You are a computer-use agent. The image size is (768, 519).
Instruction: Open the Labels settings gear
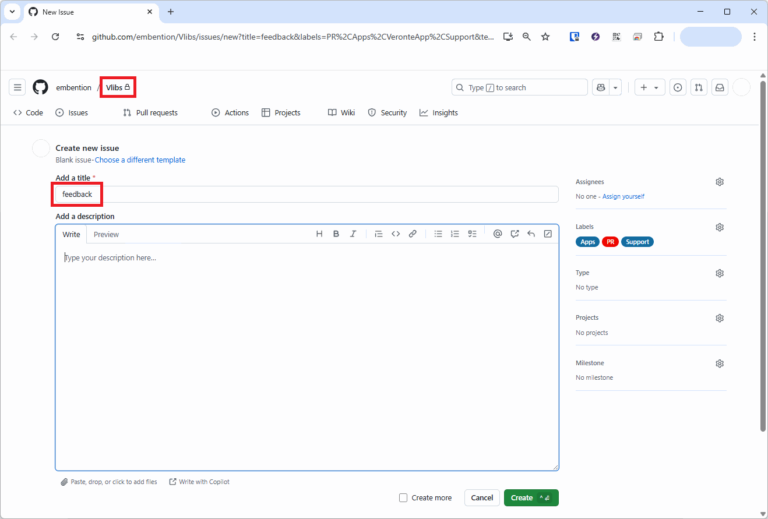[x=720, y=227]
